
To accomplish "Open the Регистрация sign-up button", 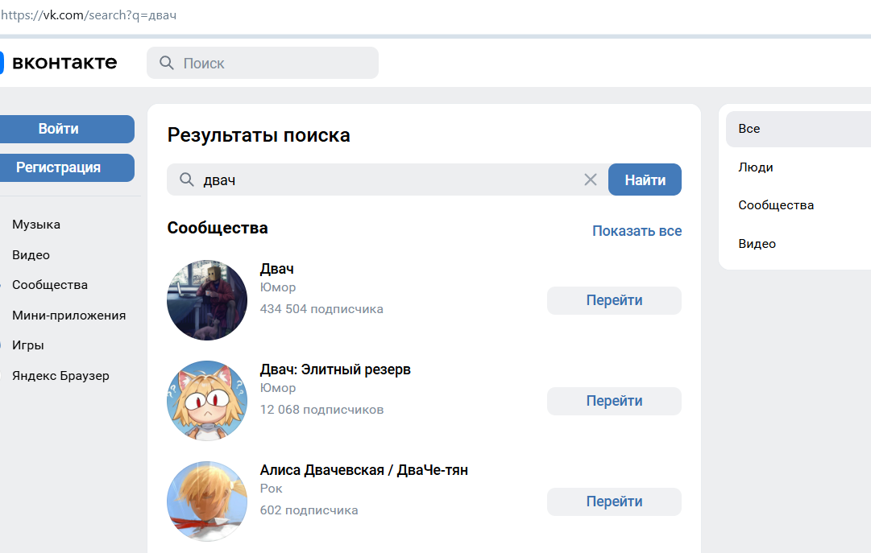I will (67, 167).
